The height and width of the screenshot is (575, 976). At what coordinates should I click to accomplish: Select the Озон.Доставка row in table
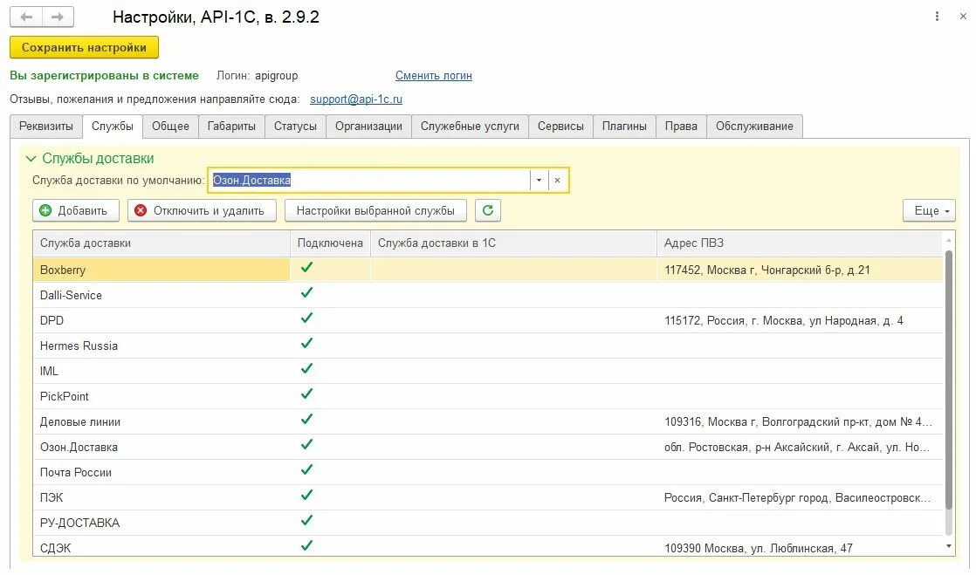(488, 448)
